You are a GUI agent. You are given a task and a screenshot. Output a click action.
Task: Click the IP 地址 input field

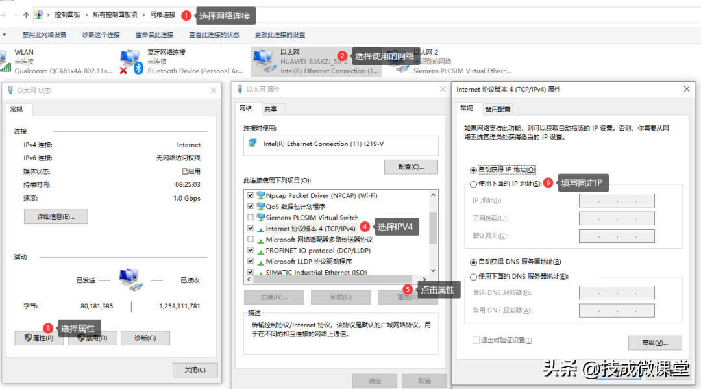pyautogui.click(x=616, y=201)
